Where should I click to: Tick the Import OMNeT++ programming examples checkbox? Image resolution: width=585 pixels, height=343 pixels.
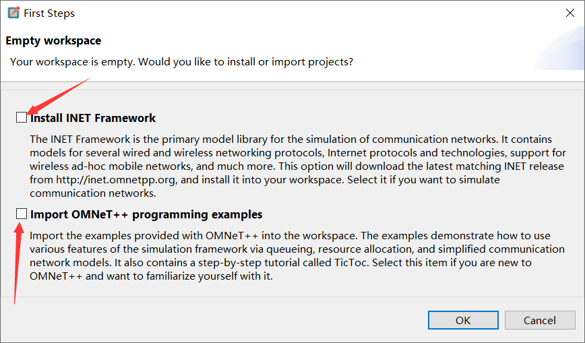click(x=22, y=214)
